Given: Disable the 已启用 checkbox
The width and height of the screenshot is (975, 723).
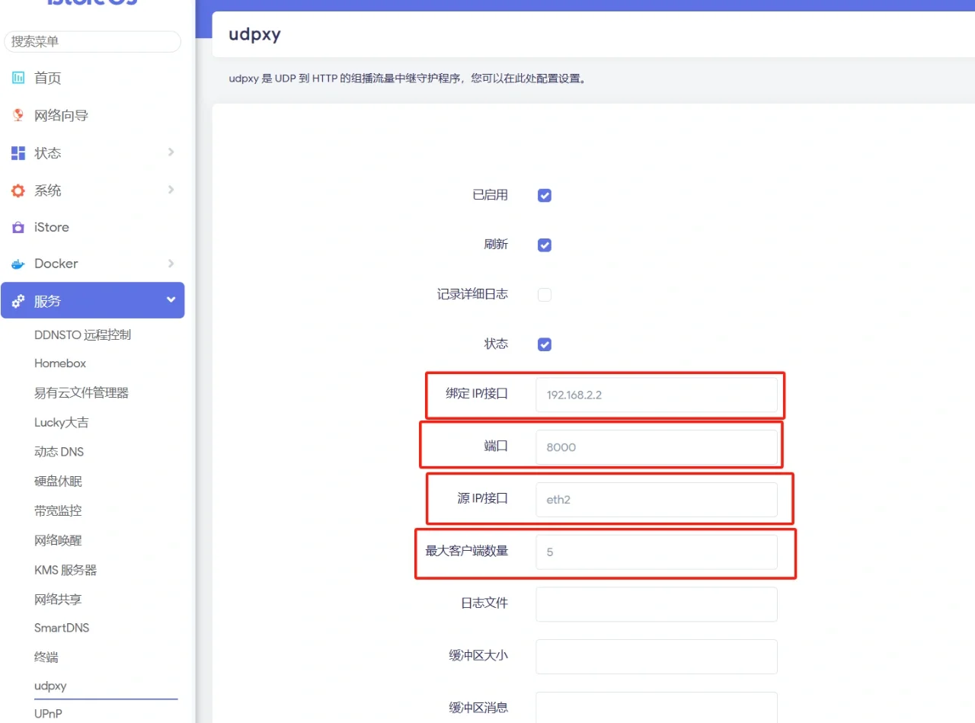Looking at the screenshot, I should (544, 195).
